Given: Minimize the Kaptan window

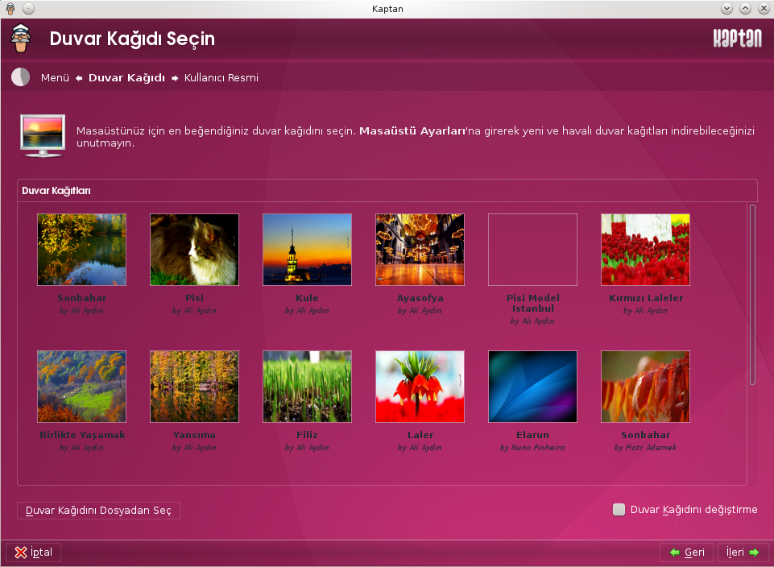Looking at the screenshot, I should coord(726,8).
